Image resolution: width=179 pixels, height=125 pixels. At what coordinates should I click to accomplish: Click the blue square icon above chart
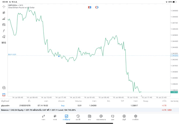(89, 7)
